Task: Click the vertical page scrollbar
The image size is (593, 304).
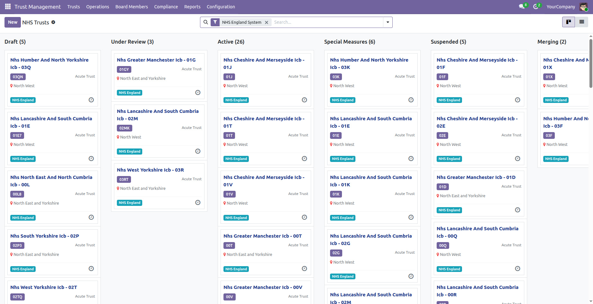Action: pos(591,63)
